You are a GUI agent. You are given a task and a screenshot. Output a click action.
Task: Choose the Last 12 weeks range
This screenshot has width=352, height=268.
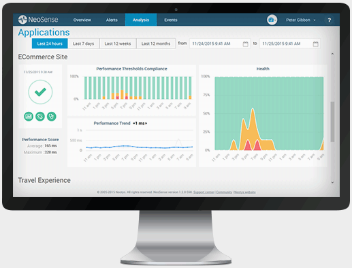[x=118, y=44]
